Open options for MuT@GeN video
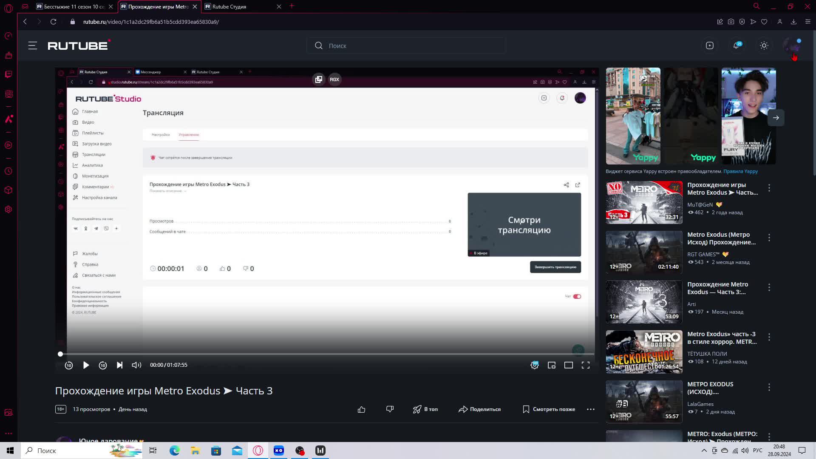 [769, 188]
